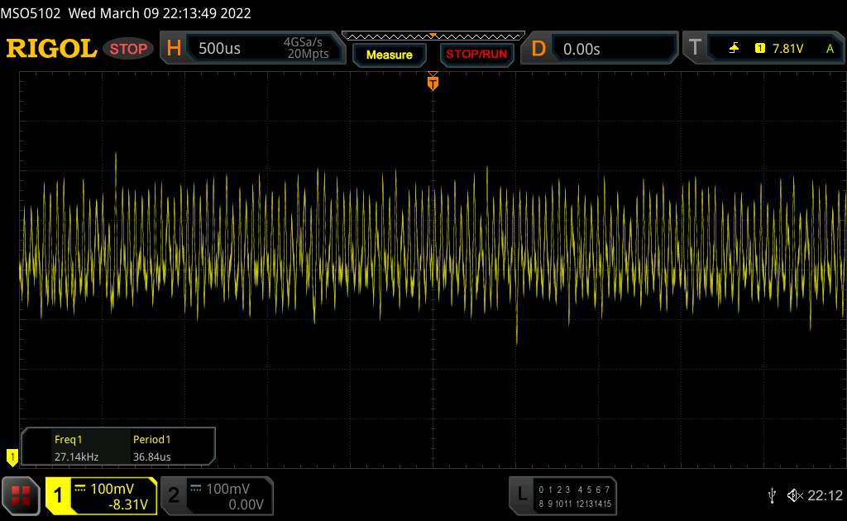847x521 pixels.
Task: Click the MSO5102 timestamp header text
Action: click(126, 13)
